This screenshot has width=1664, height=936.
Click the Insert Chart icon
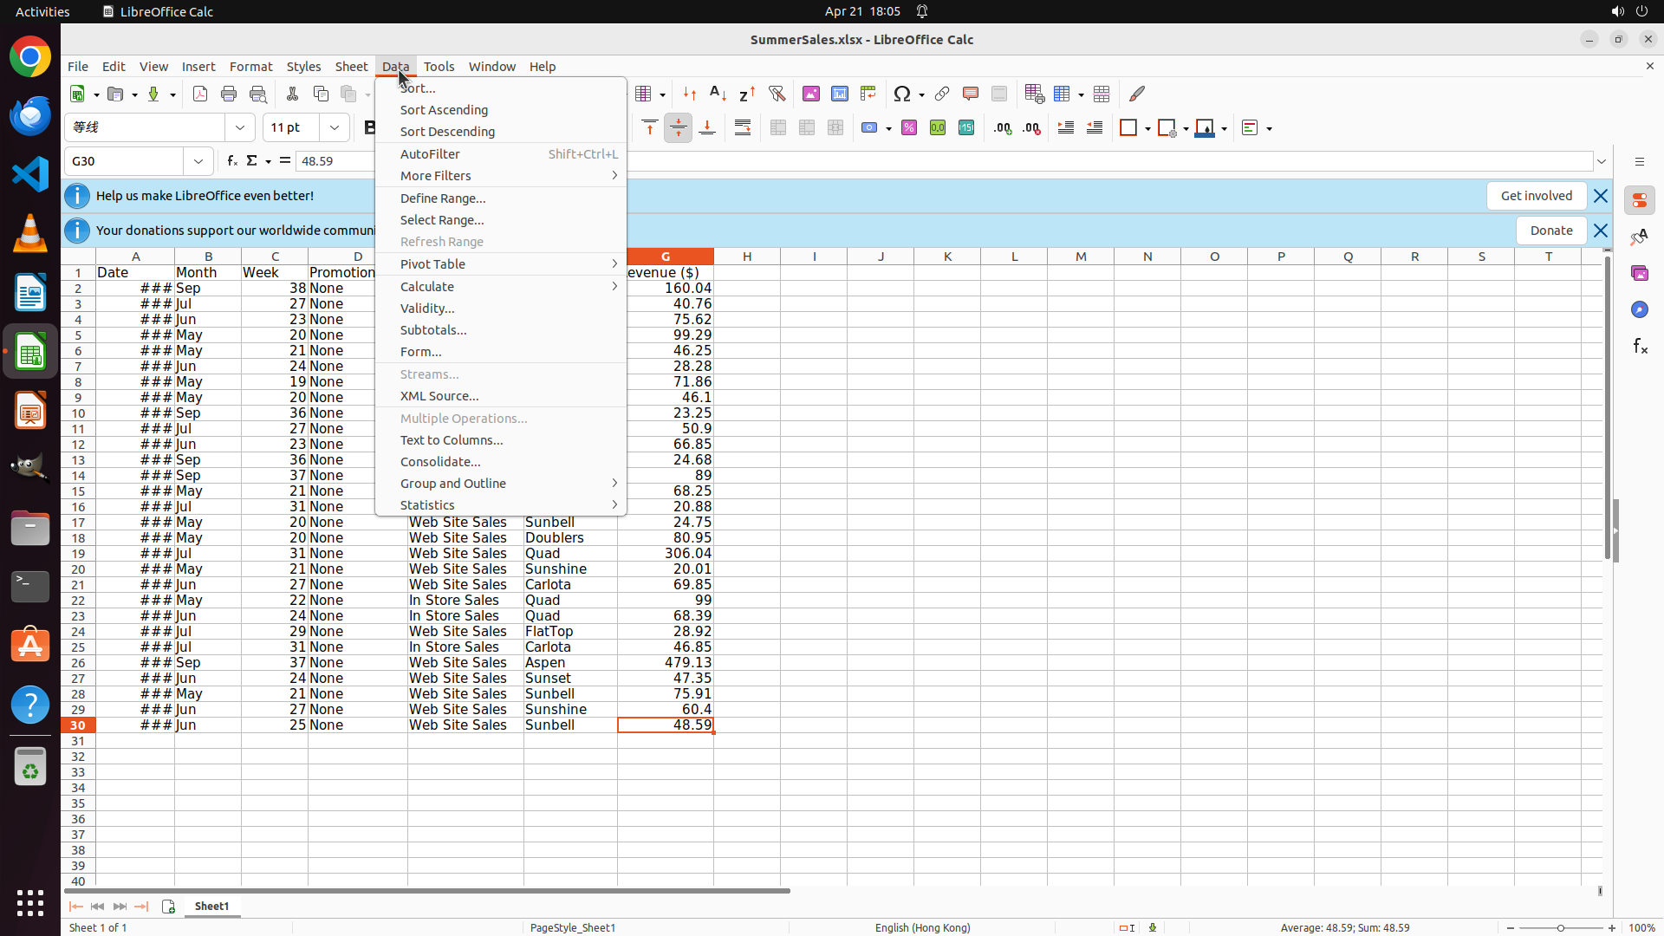click(x=840, y=94)
